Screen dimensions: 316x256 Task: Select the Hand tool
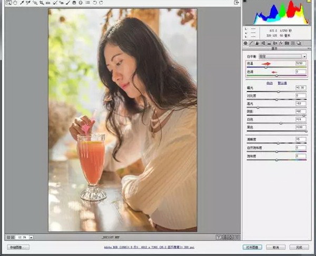pyautogui.click(x=15, y=3)
